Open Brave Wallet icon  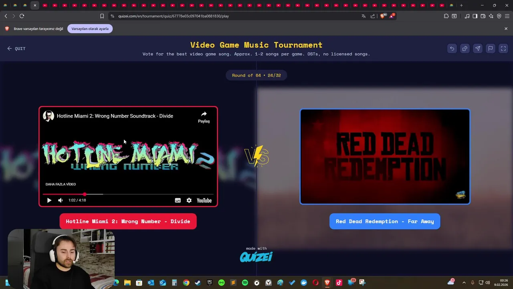[483, 16]
